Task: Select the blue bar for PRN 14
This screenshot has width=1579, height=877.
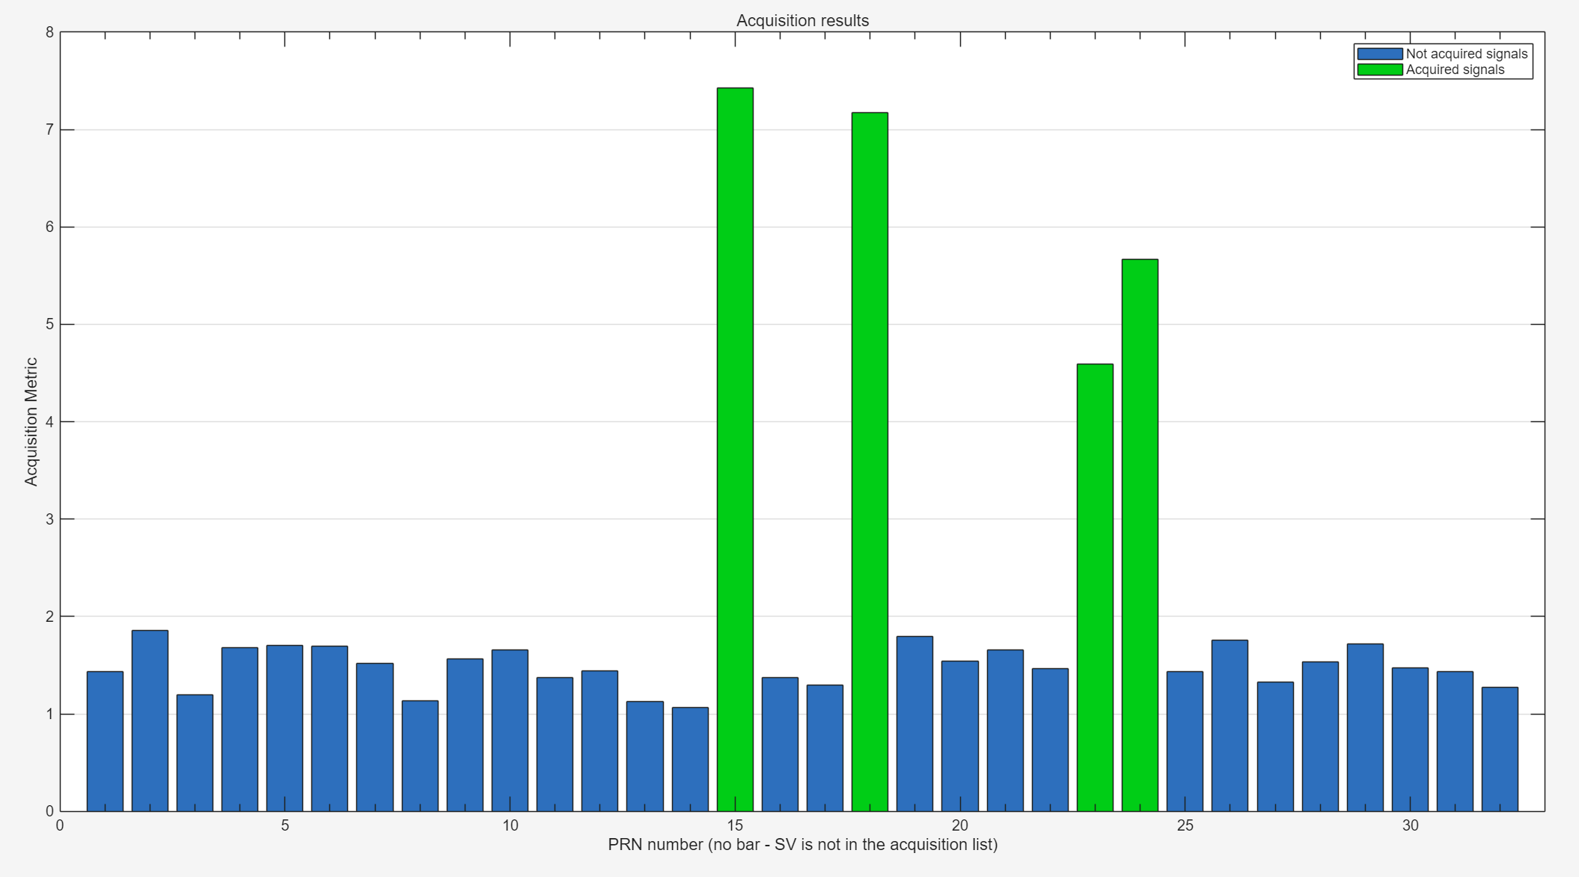Action: point(690,759)
